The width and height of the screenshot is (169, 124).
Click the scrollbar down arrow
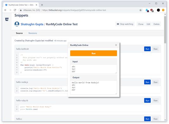tap(165, 120)
